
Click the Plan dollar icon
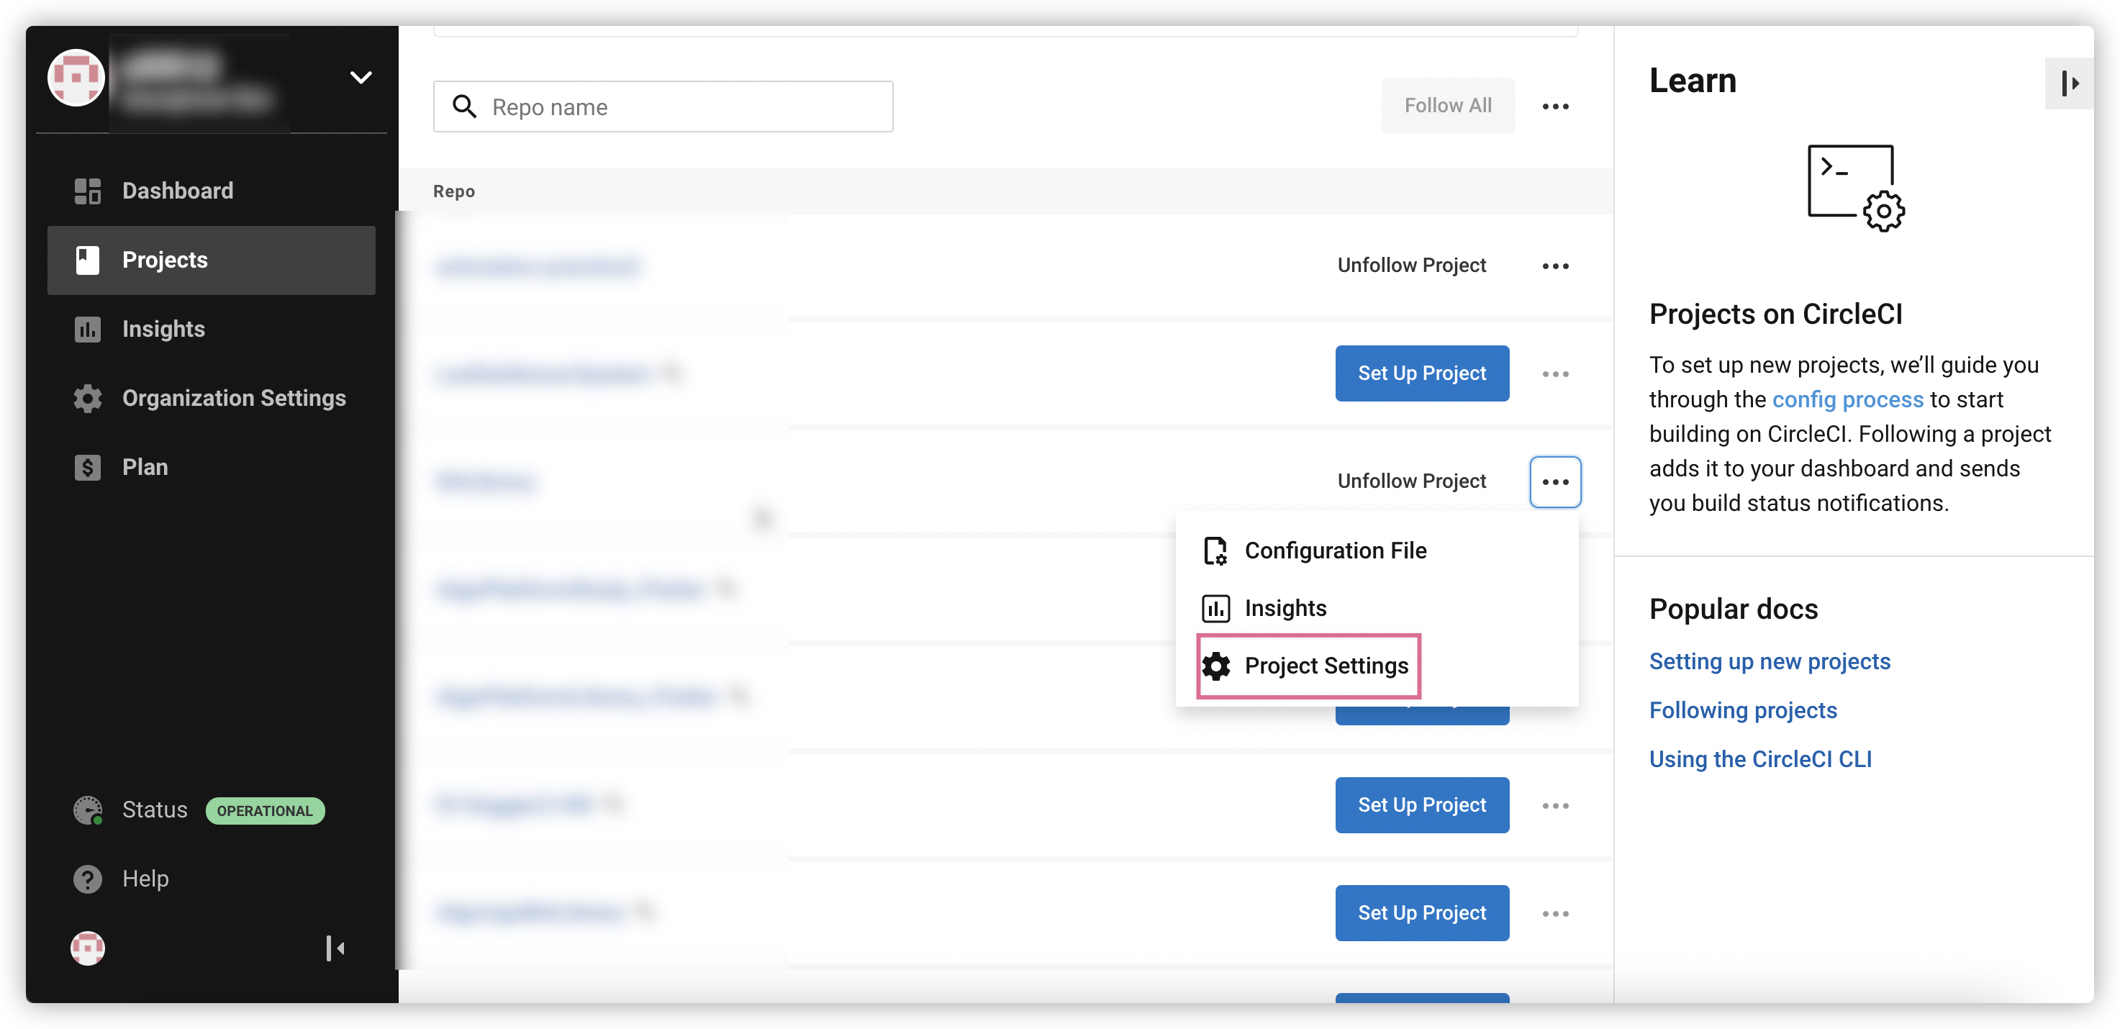[87, 468]
